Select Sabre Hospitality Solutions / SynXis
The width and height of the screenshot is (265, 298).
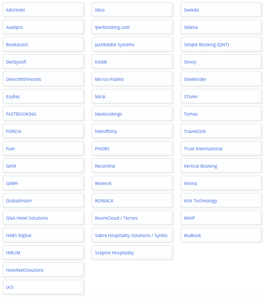pyautogui.click(x=132, y=235)
